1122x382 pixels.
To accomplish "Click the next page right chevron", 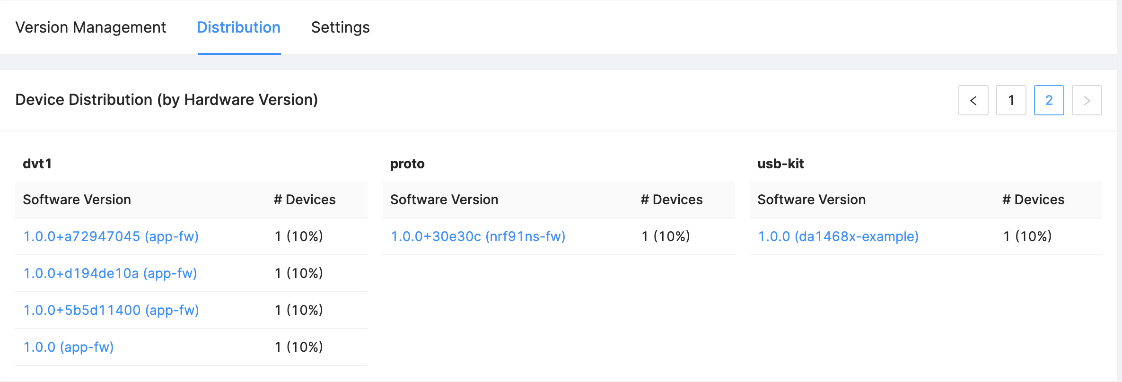I will point(1087,100).
